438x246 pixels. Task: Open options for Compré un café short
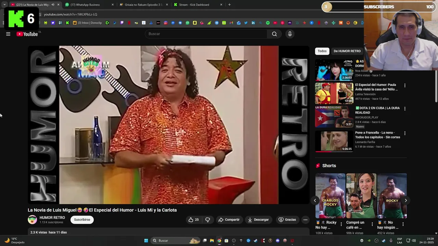coord(372,224)
